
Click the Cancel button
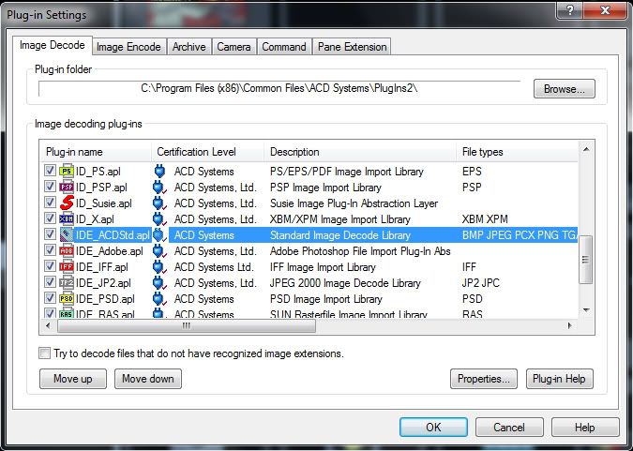[509, 428]
